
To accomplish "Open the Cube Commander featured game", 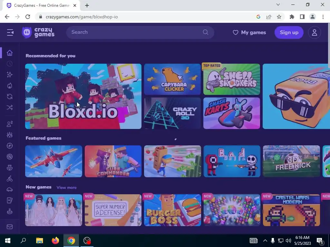I will [113, 161].
